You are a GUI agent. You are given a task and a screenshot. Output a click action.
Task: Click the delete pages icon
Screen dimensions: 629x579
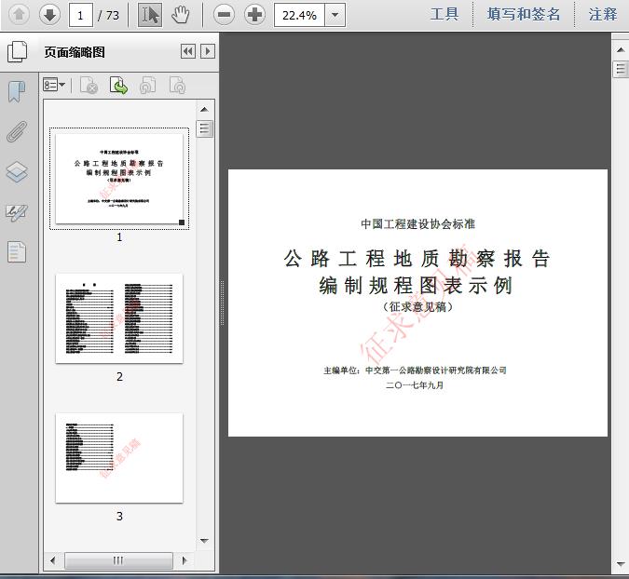coord(89,85)
